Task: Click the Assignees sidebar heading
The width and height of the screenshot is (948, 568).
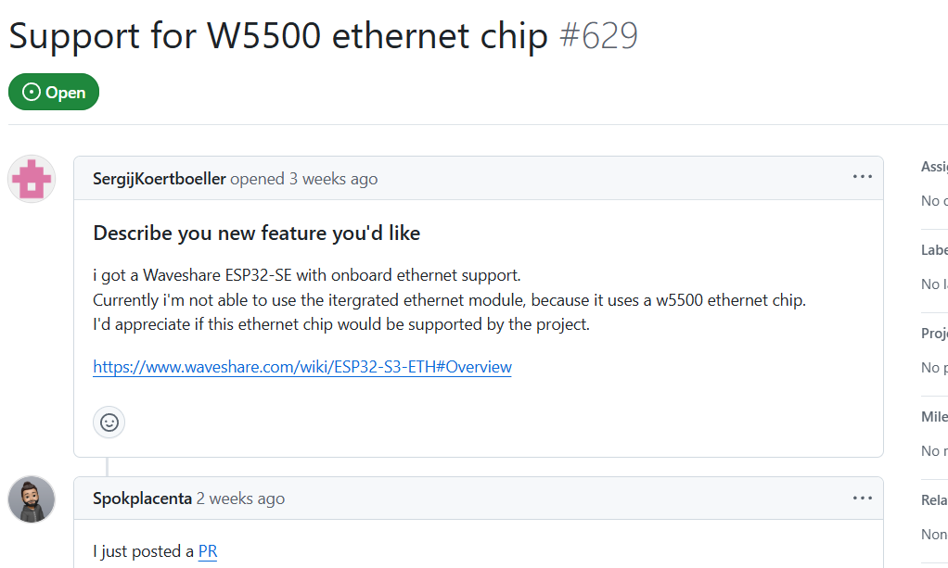Action: pos(933,167)
